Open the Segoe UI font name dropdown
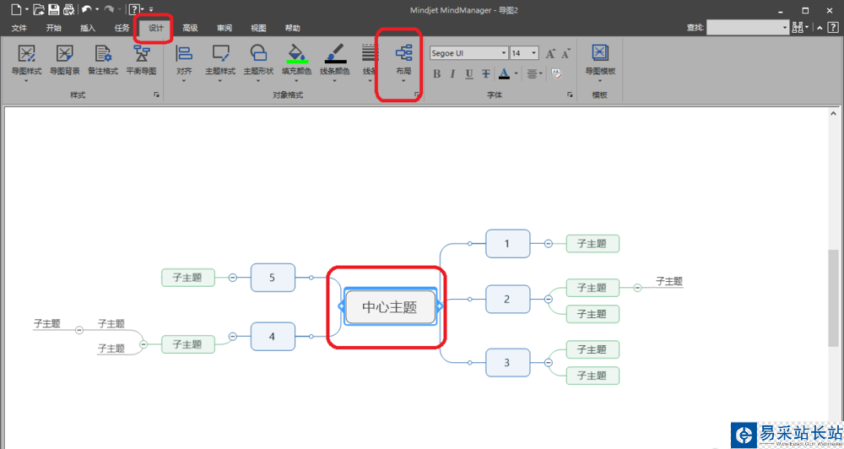 504,53
